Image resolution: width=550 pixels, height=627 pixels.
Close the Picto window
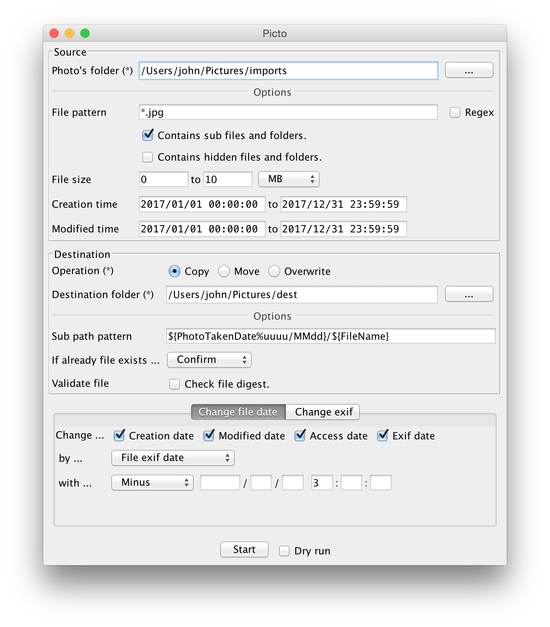click(x=54, y=33)
